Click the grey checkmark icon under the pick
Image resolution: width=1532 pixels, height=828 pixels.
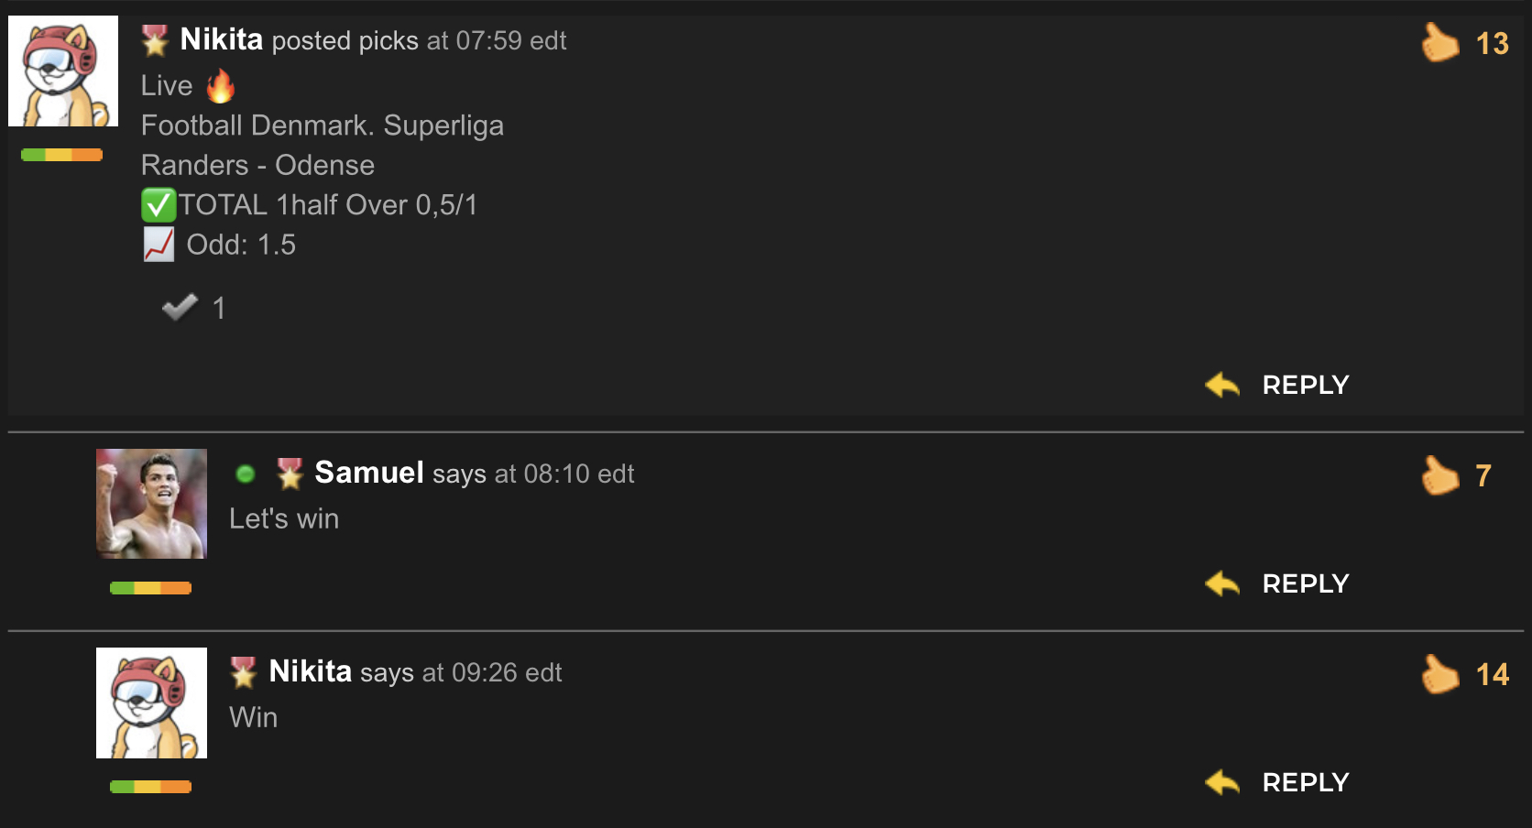pyautogui.click(x=180, y=308)
